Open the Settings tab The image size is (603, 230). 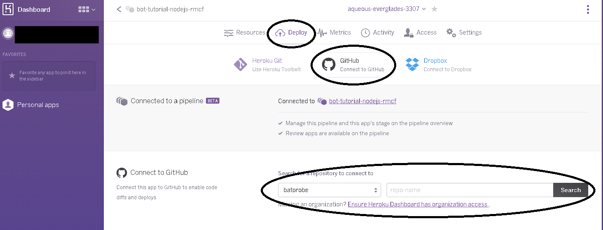(x=464, y=32)
